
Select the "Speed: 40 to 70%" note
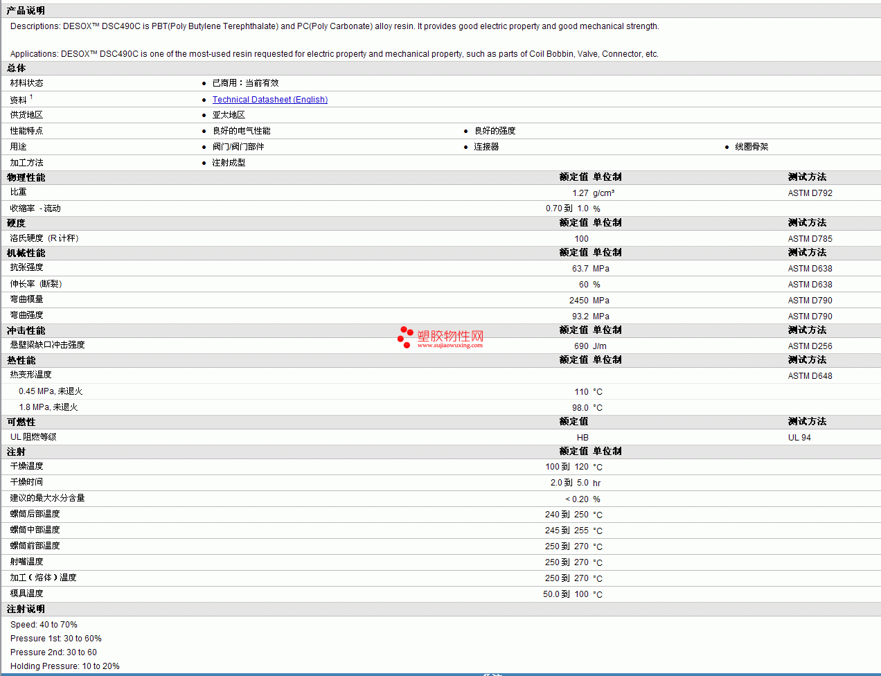44,625
